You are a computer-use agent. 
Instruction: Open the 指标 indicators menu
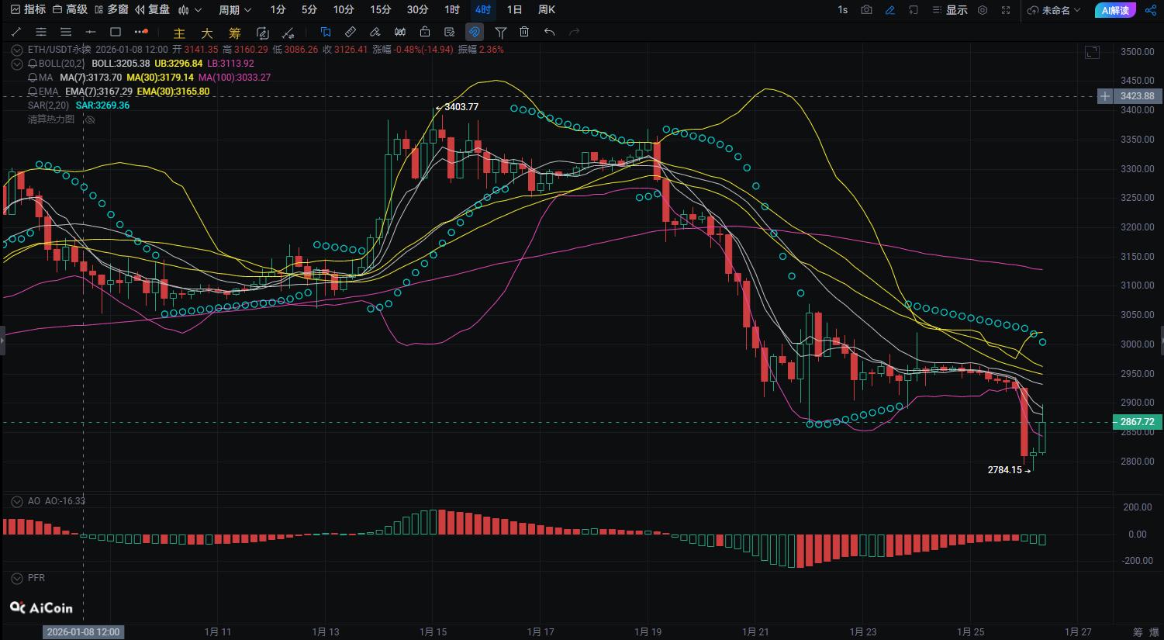pyautogui.click(x=28, y=10)
